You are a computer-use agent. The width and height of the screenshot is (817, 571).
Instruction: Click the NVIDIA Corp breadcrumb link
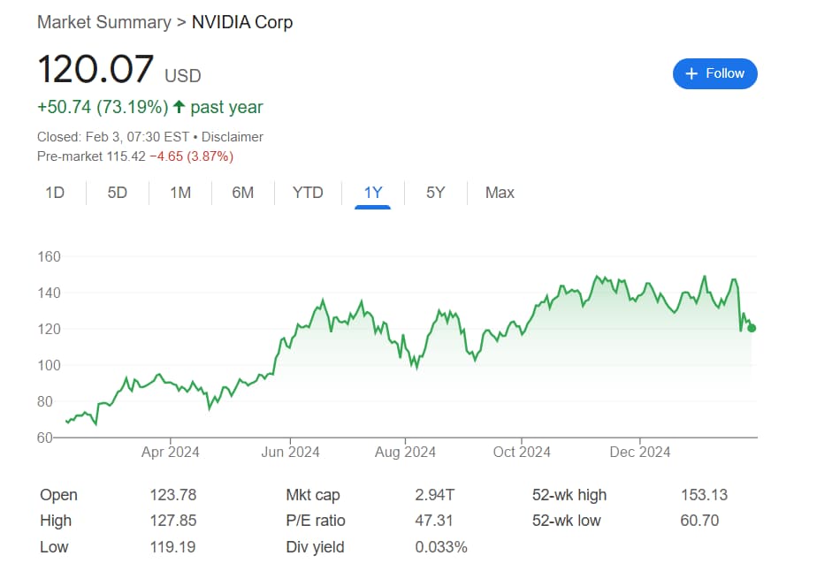242,22
